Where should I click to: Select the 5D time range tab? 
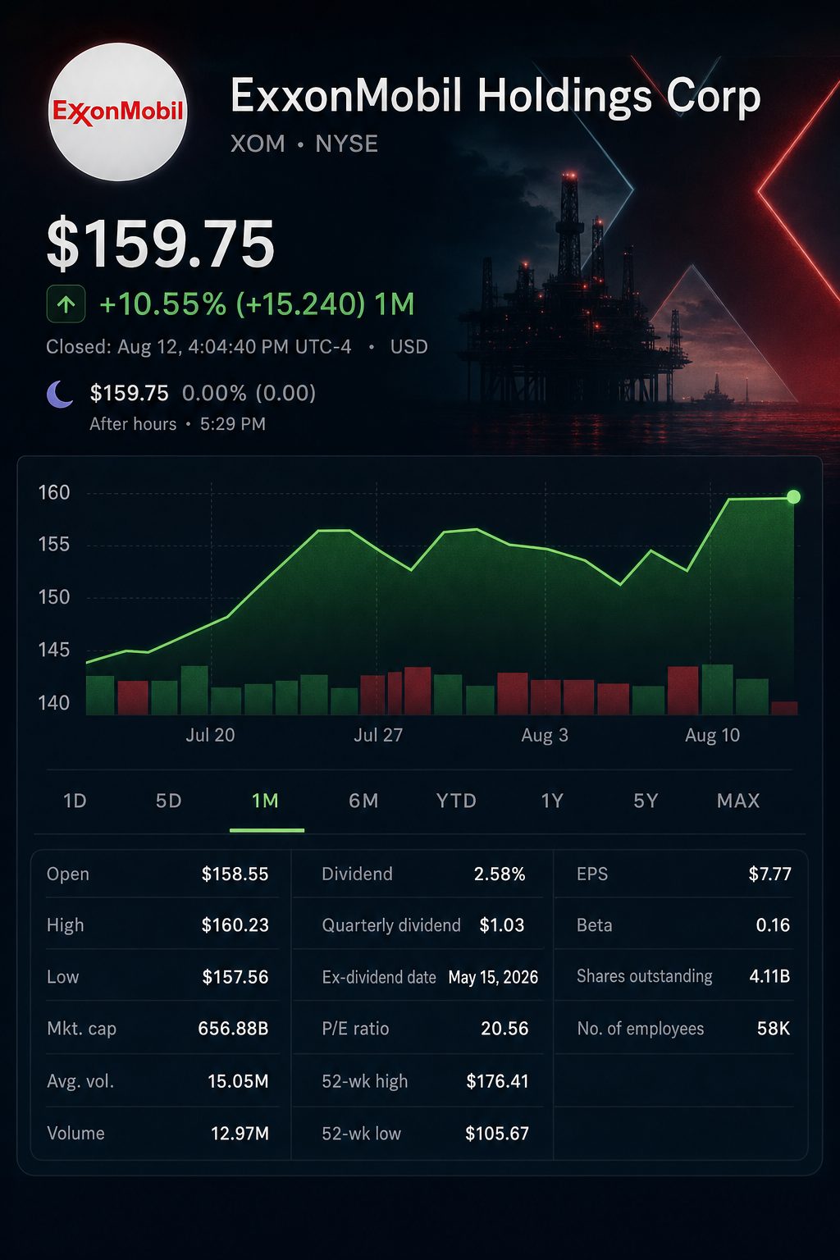(x=169, y=801)
